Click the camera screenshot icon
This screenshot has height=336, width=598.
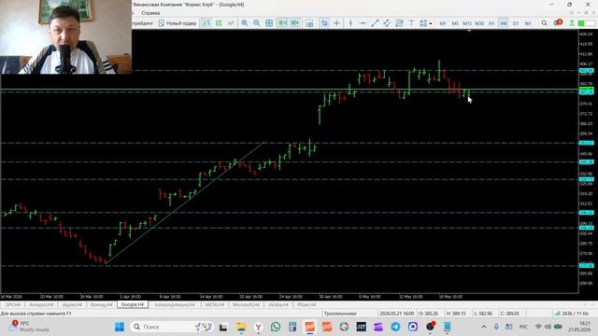(309, 23)
